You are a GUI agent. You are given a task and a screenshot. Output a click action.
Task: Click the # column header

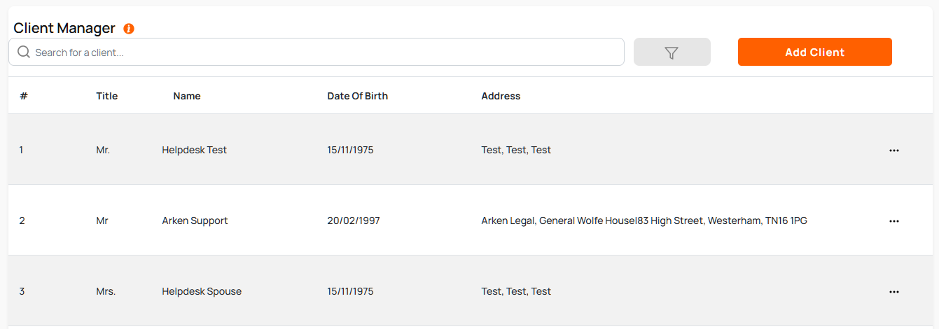[23, 96]
